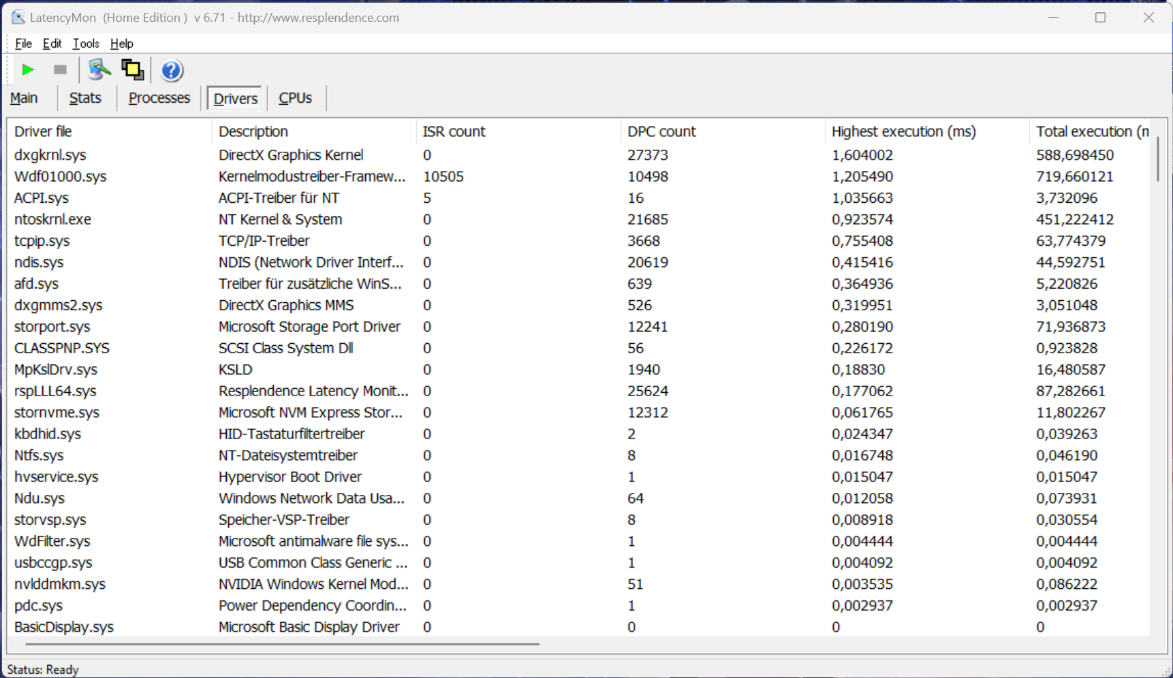Image resolution: width=1173 pixels, height=678 pixels.
Task: Click the yellow overlapping-windows toolbar icon
Action: (x=132, y=69)
